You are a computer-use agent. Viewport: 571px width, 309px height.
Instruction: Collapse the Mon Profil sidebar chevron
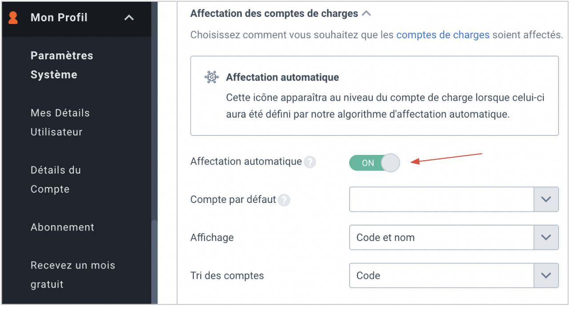tap(129, 18)
